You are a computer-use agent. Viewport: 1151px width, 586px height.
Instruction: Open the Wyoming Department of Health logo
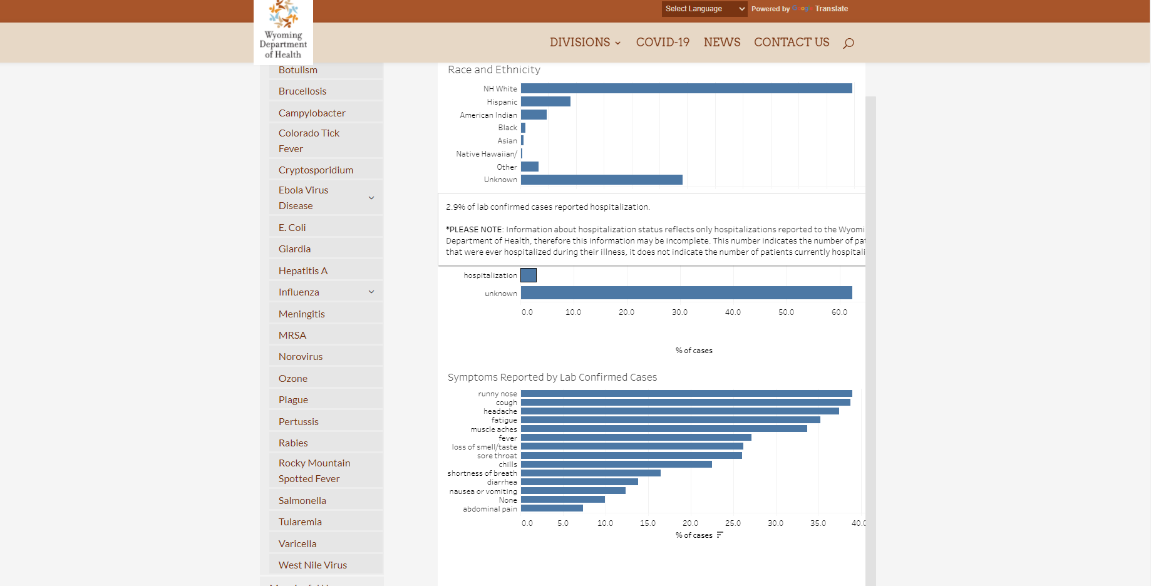click(283, 31)
